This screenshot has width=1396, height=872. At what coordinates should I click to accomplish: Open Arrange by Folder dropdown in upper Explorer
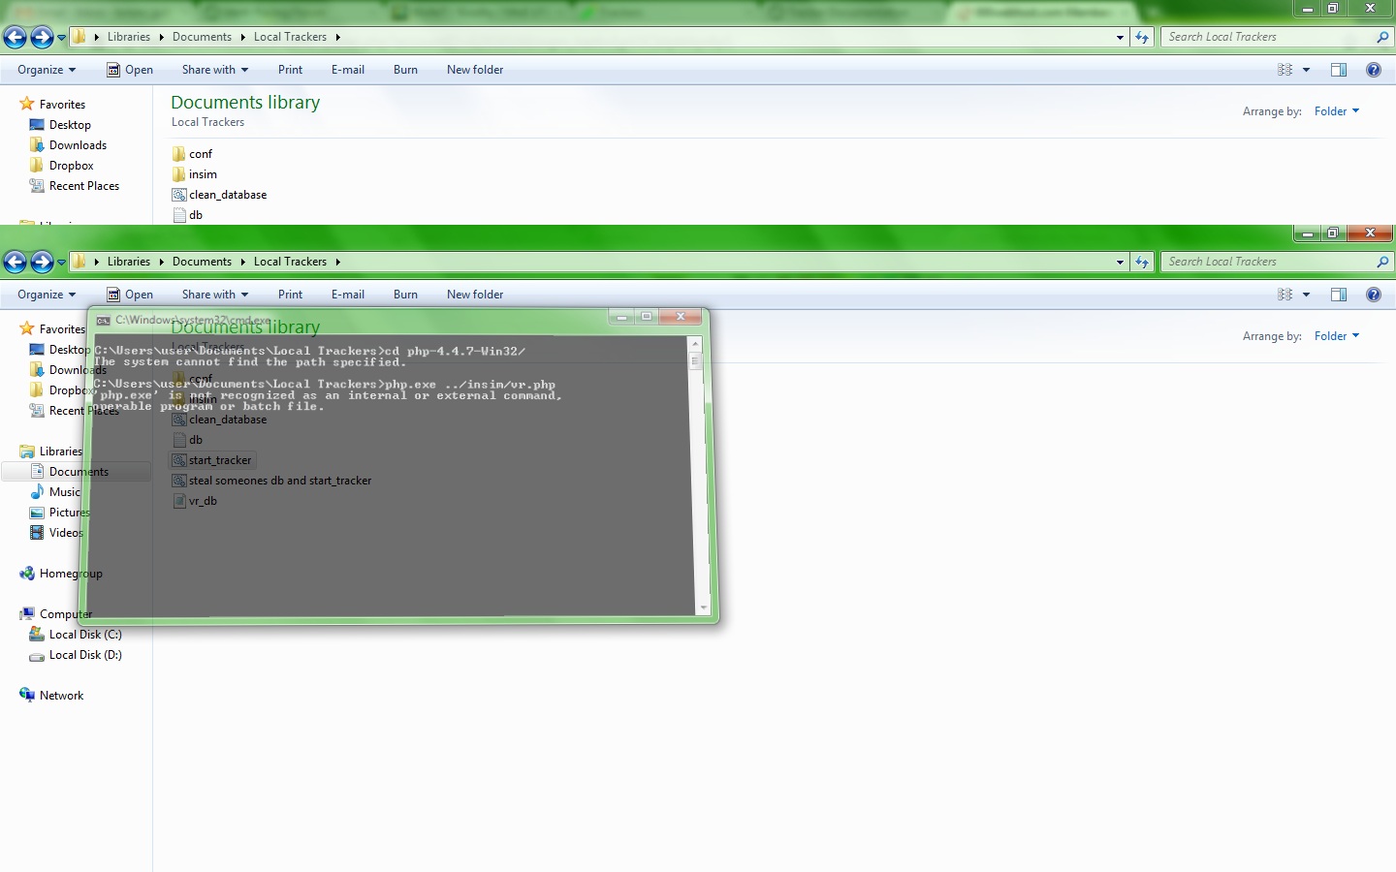1337,111
